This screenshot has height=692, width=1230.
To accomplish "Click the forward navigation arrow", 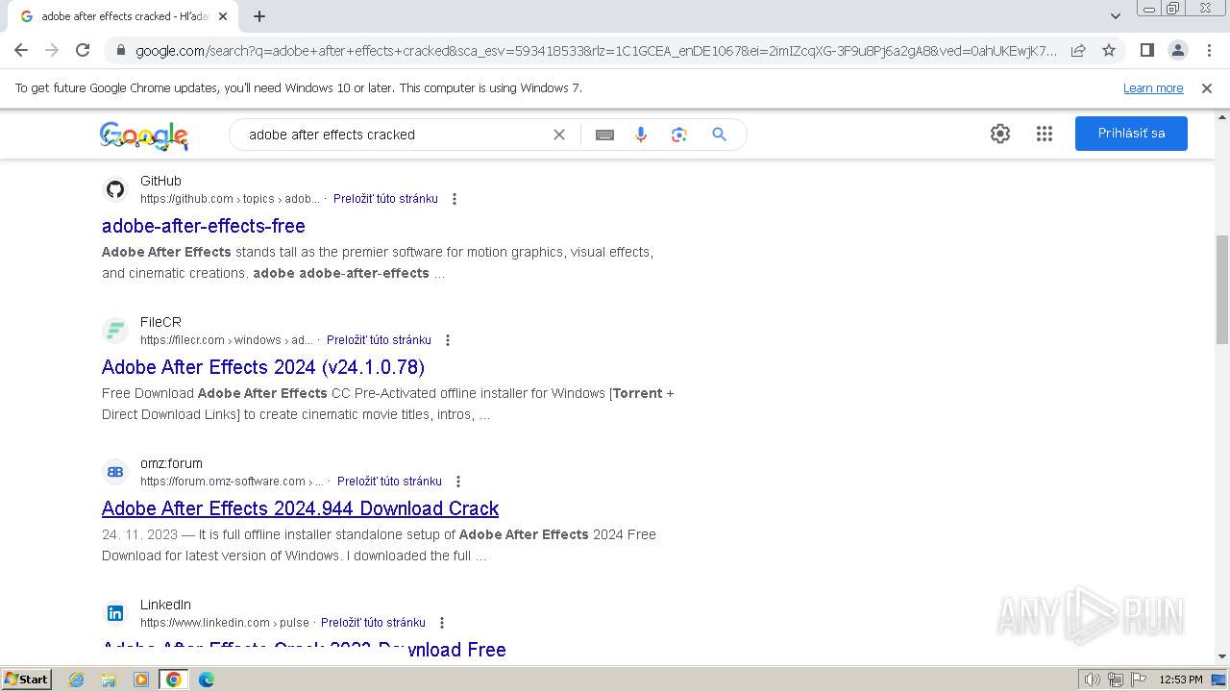I will (52, 50).
